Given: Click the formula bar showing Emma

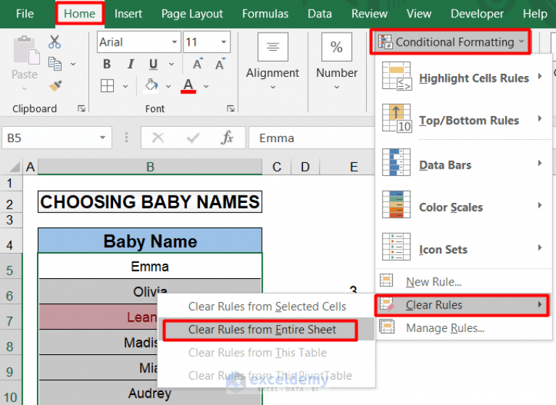Looking at the screenshot, I should 311,138.
